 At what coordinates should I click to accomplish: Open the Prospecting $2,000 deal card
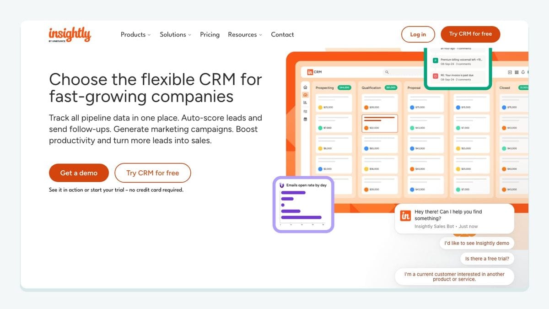click(x=334, y=164)
